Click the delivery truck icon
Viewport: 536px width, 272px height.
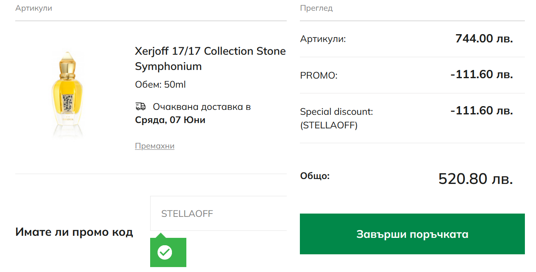pos(140,107)
